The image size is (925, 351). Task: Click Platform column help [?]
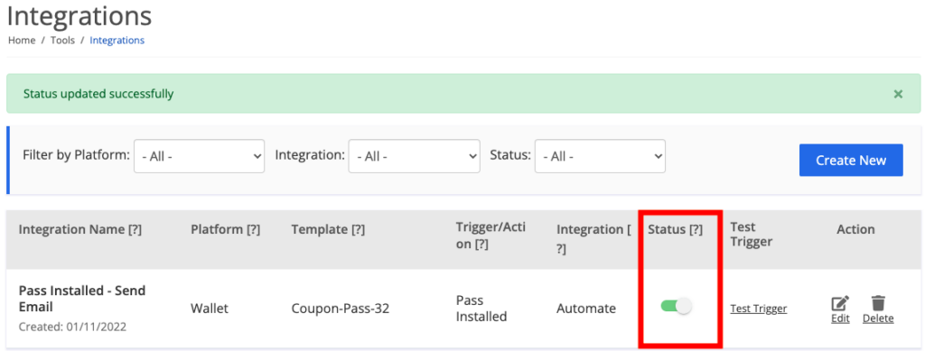pos(254,230)
